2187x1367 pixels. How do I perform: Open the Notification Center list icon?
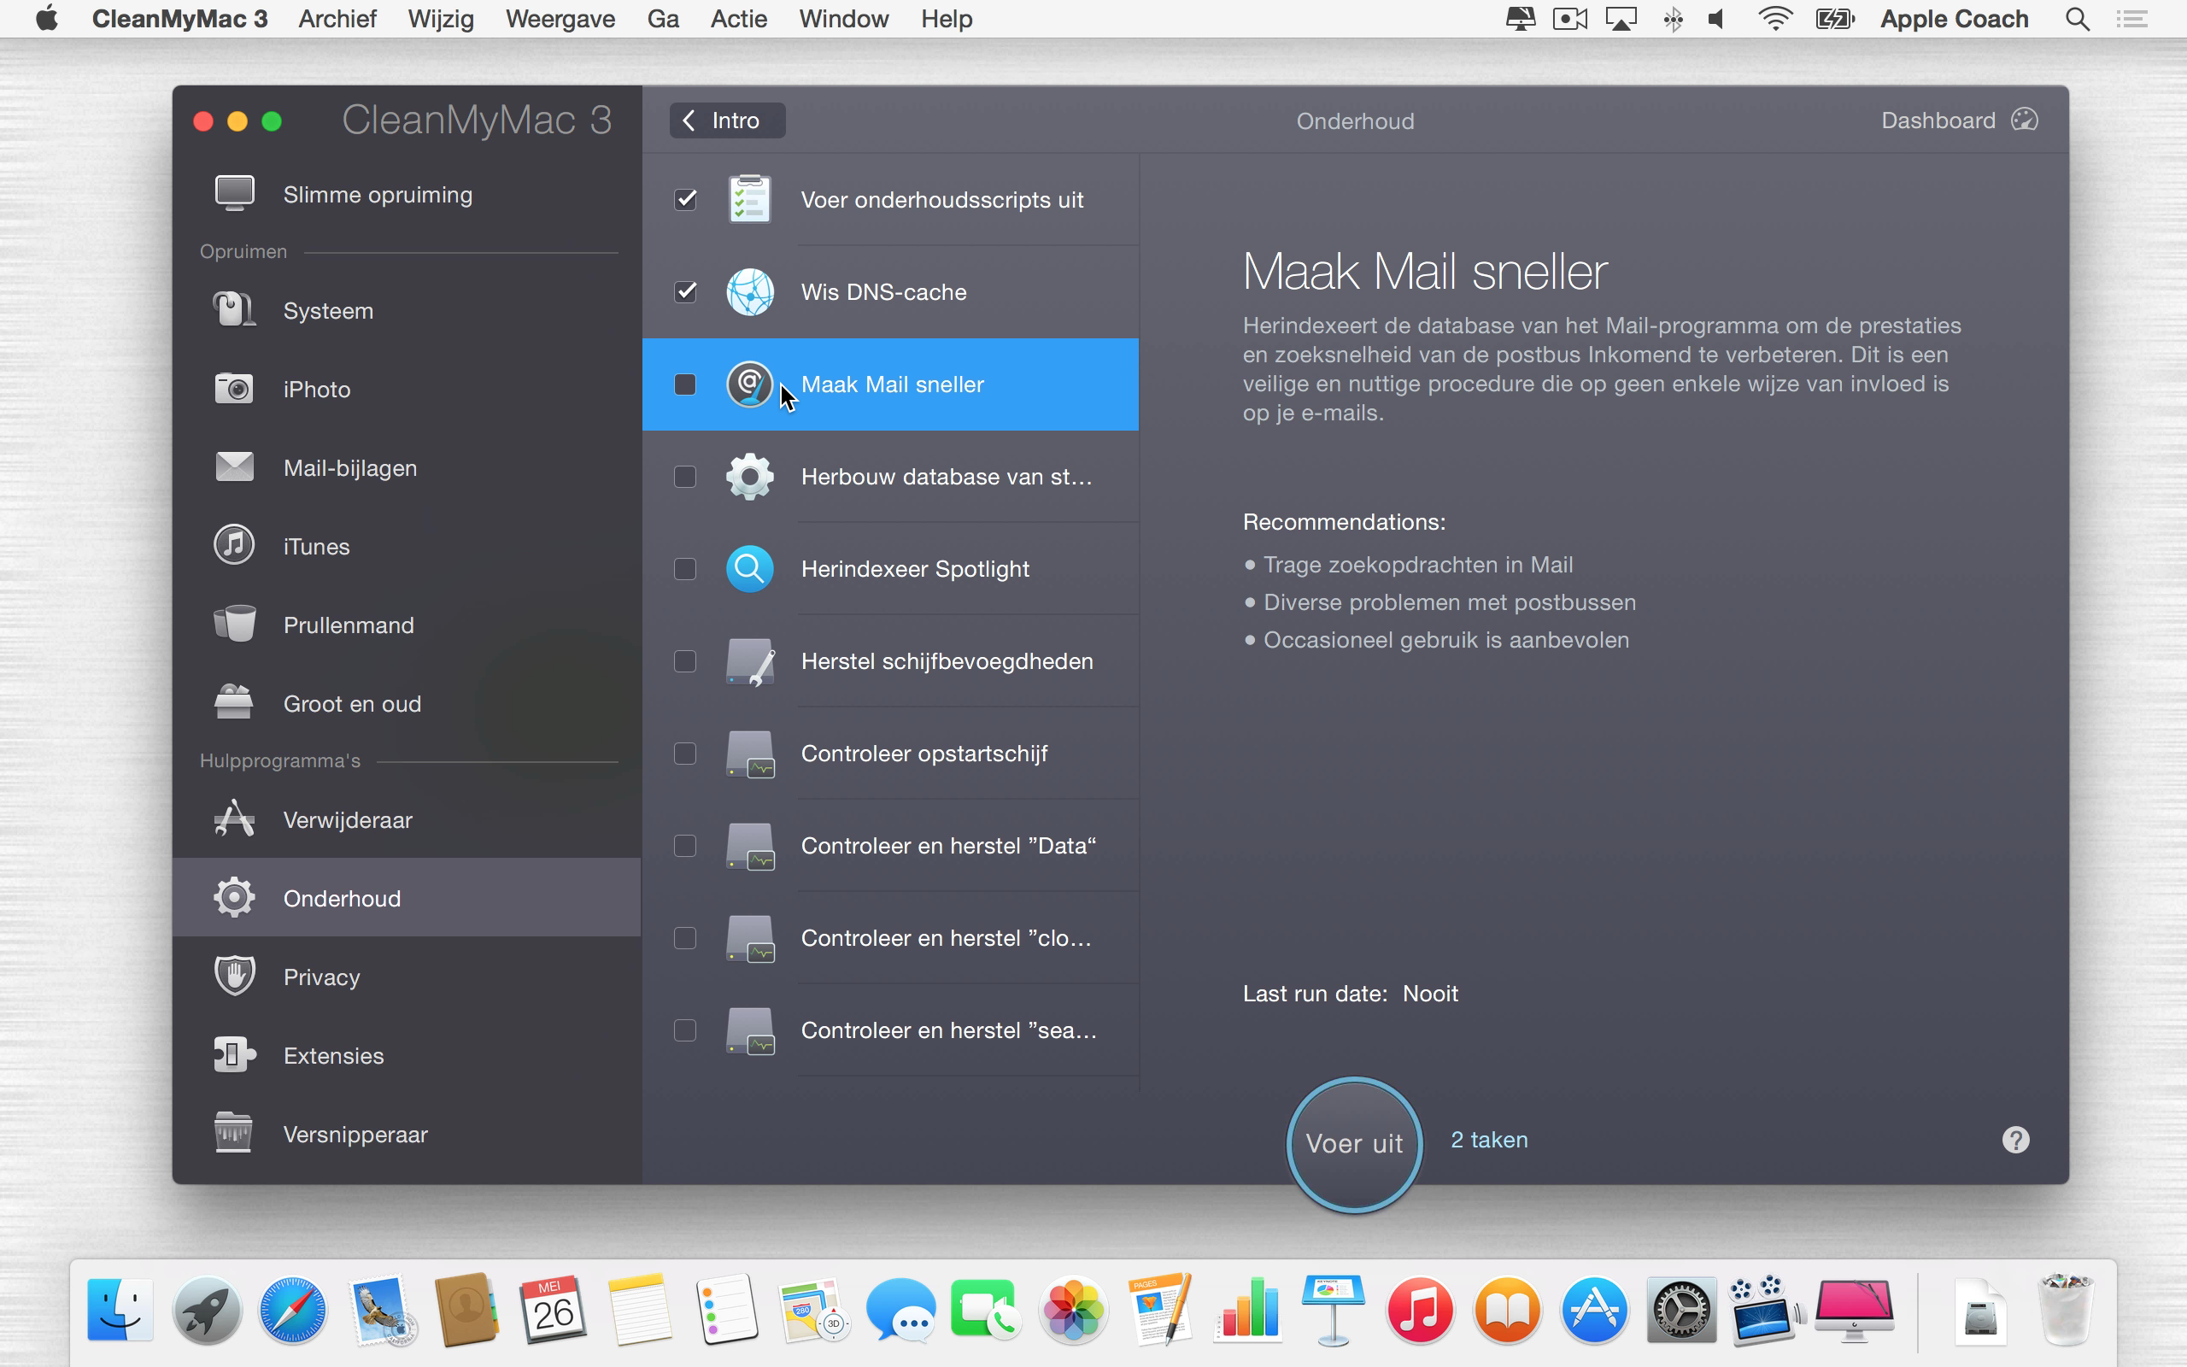point(2131,19)
